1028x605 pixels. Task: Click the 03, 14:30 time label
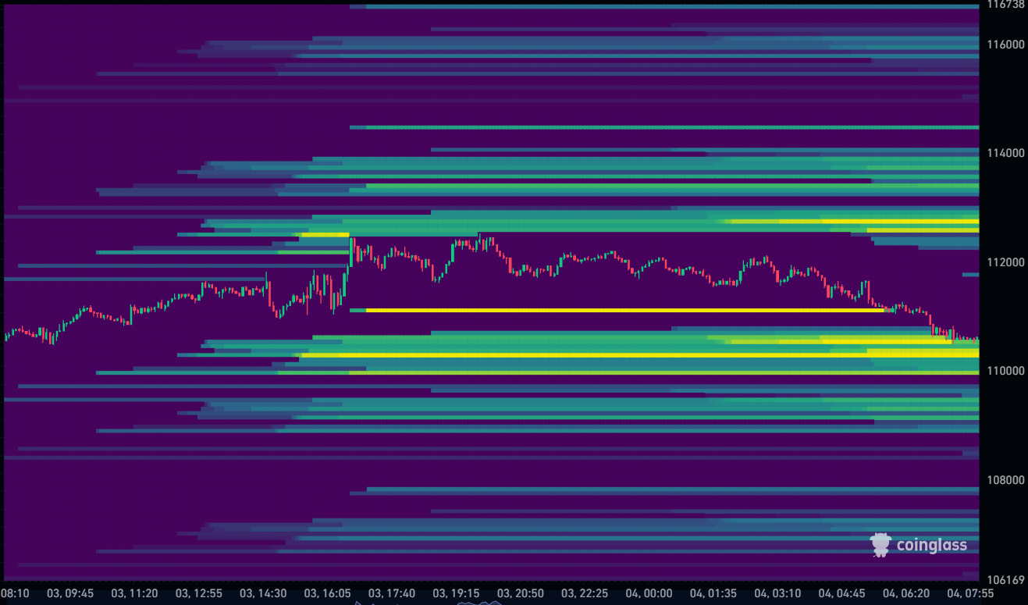coord(264,593)
